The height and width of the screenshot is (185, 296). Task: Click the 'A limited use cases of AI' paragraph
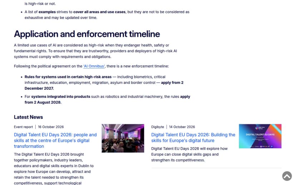(95, 51)
